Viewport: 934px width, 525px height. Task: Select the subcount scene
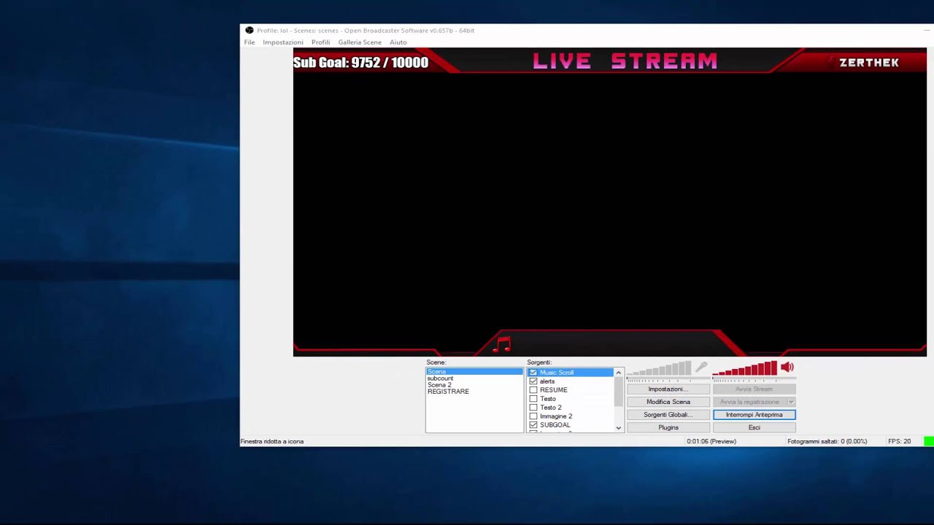(474, 378)
